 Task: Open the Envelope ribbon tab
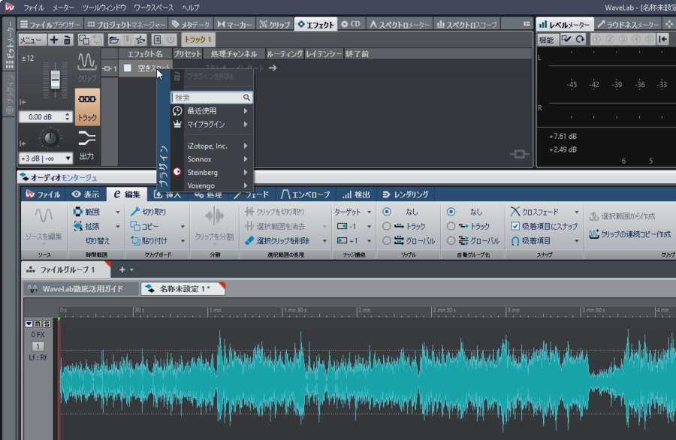tap(305, 194)
